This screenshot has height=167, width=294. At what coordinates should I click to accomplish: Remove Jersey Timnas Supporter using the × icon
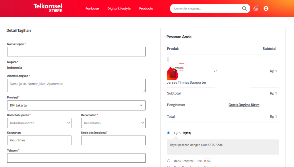click(x=168, y=59)
